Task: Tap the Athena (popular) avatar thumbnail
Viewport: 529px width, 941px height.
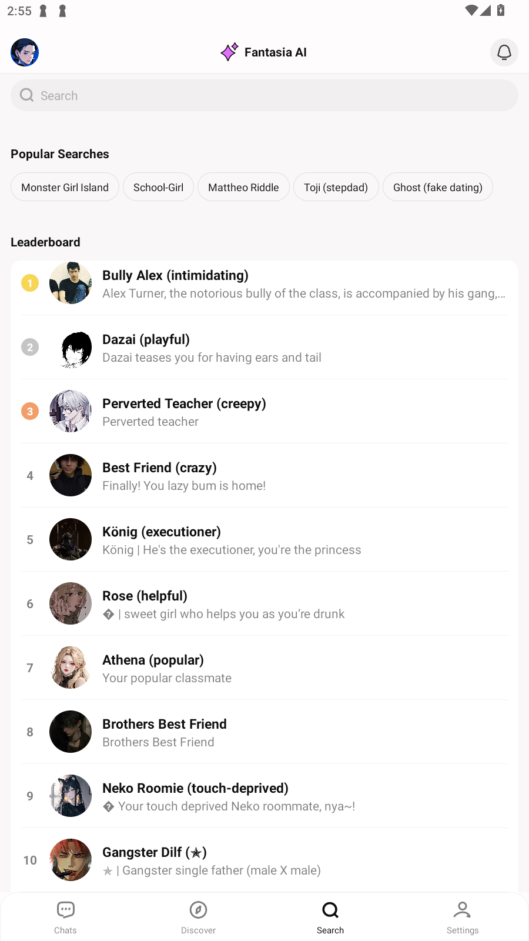Action: click(71, 668)
